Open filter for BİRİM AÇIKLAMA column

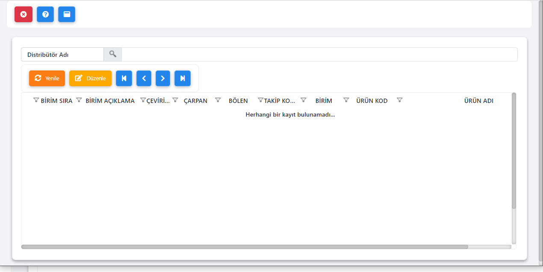coord(79,100)
